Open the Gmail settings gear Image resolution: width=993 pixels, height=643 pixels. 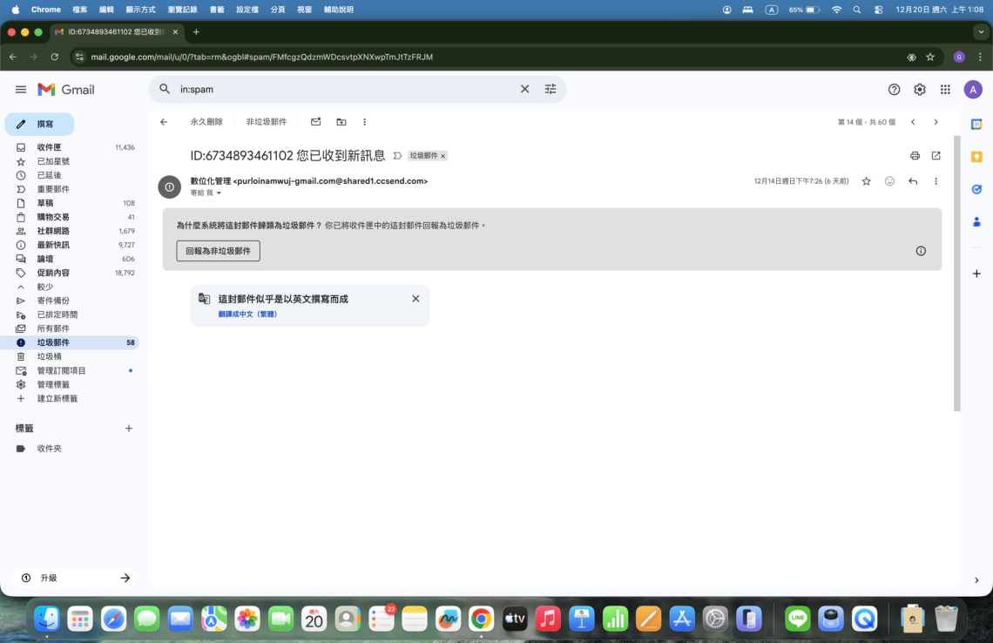pos(920,90)
